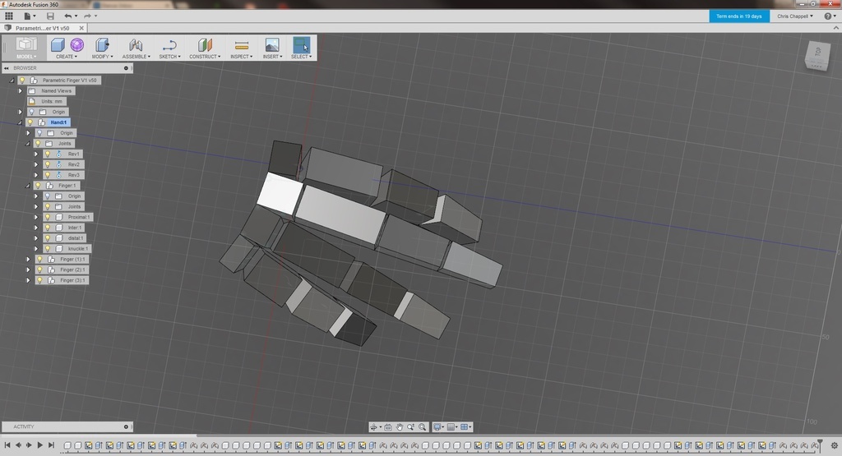
Task: Click the Select tool icon
Action: coord(301,44)
